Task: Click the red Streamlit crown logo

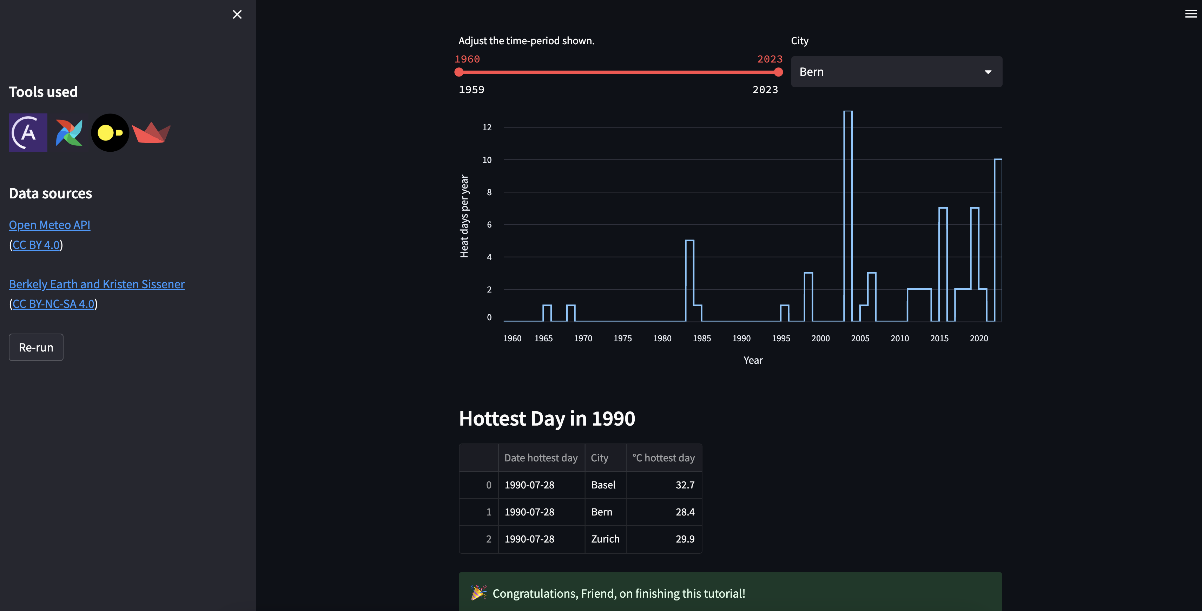Action: [151, 133]
